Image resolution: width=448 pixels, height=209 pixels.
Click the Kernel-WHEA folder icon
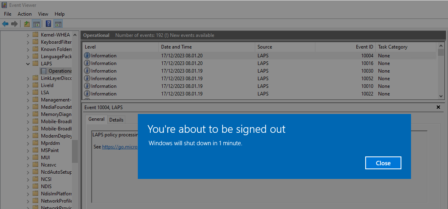pyautogui.click(x=35, y=35)
